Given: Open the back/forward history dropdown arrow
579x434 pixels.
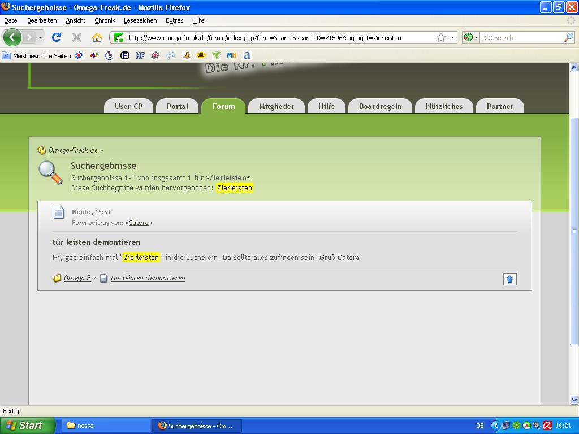Looking at the screenshot, I should point(40,38).
